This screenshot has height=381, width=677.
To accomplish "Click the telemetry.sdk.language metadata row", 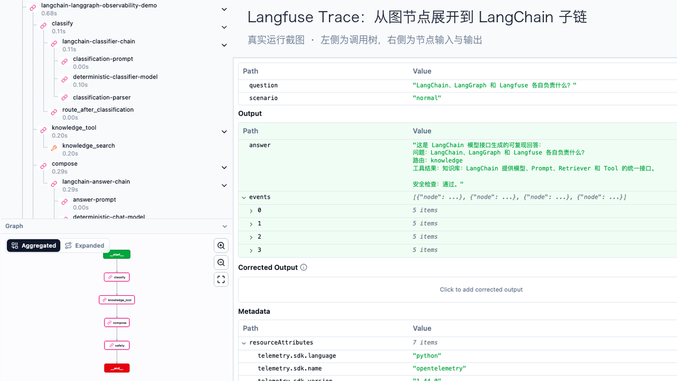I will pos(458,356).
